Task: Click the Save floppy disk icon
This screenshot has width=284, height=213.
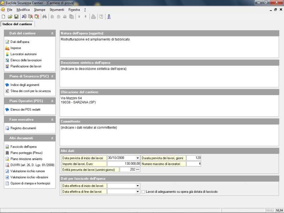Action: pyautogui.click(x=16, y=17)
